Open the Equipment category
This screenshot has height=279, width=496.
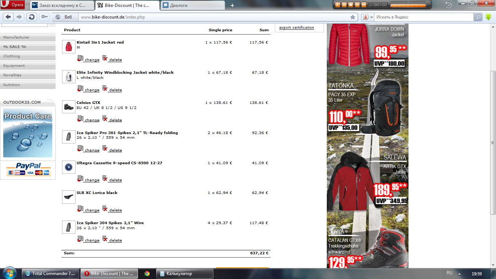click(28, 66)
